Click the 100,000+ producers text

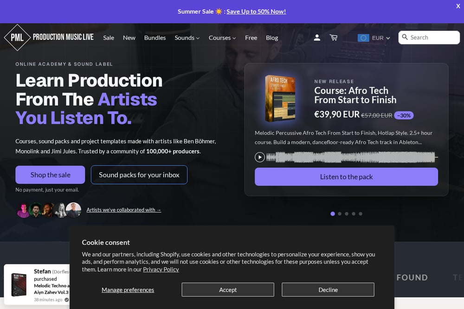click(x=173, y=151)
